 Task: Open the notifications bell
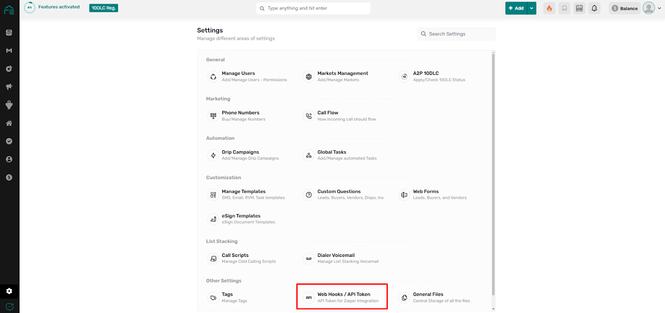(x=594, y=8)
